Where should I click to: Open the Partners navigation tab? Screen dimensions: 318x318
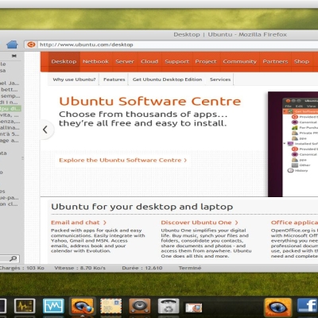[275, 61]
